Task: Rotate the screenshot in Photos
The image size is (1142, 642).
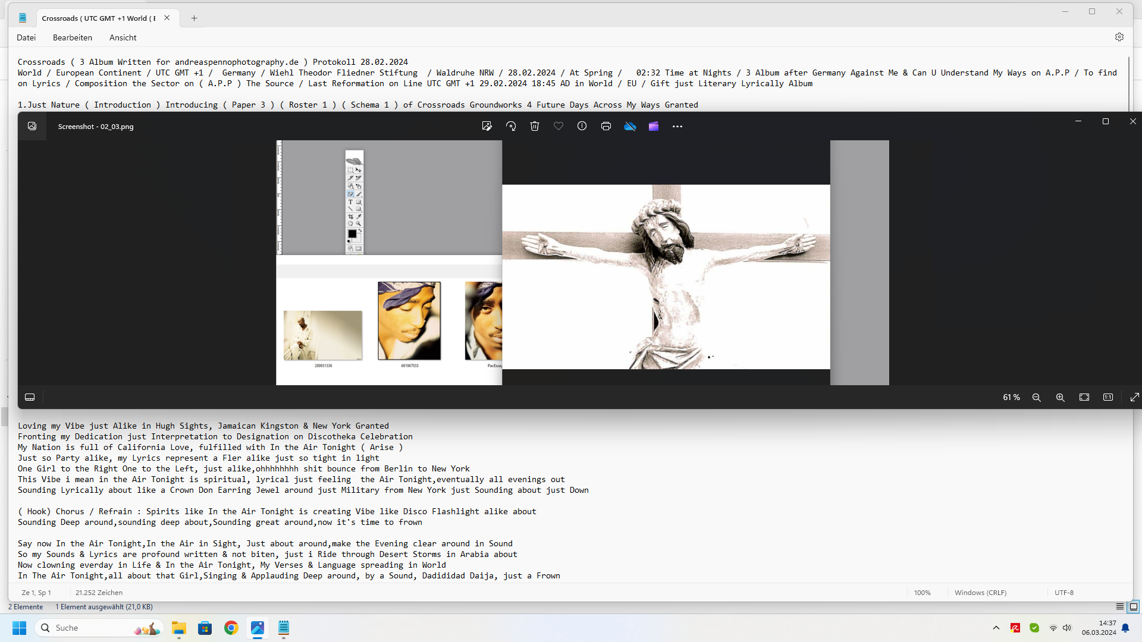Action: click(511, 126)
